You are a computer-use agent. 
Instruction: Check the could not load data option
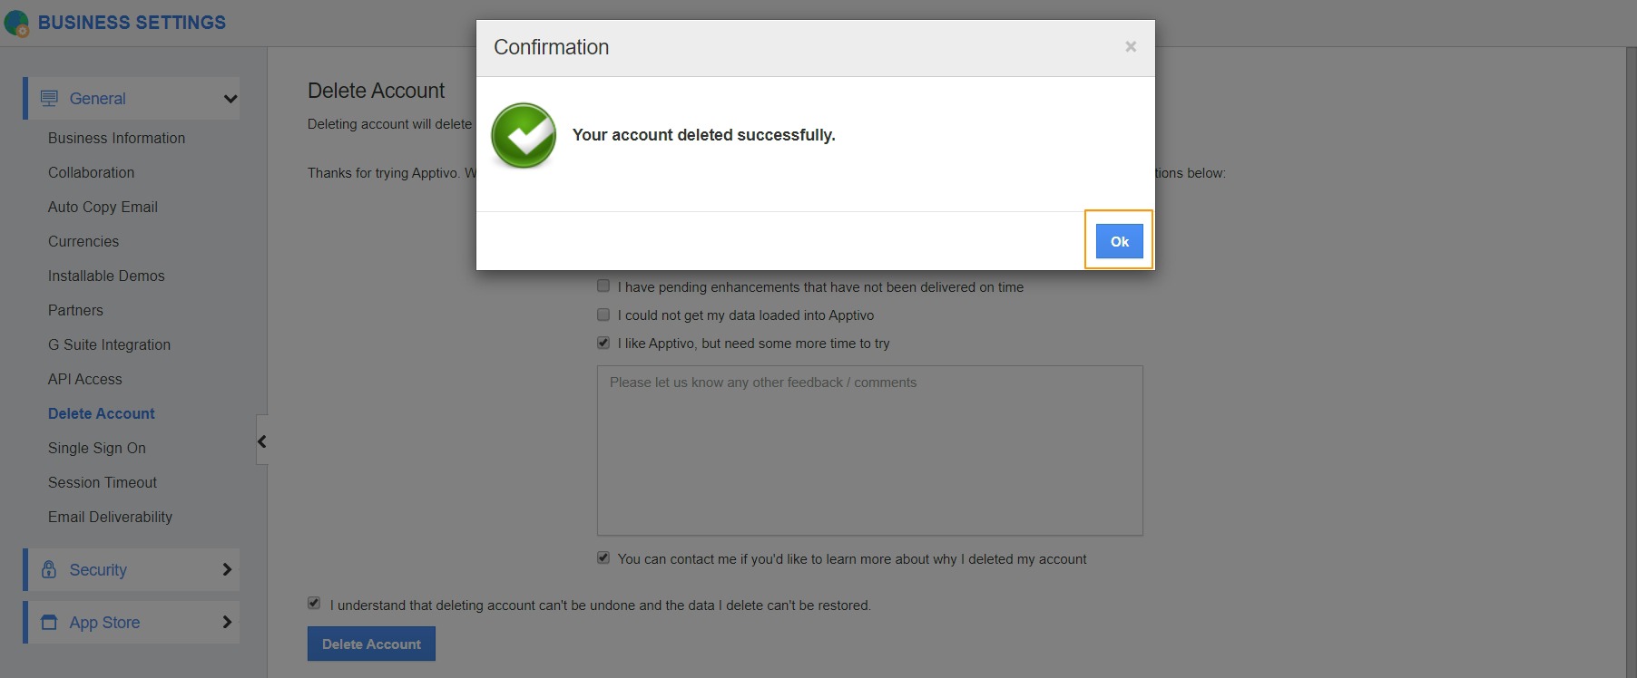coord(603,315)
